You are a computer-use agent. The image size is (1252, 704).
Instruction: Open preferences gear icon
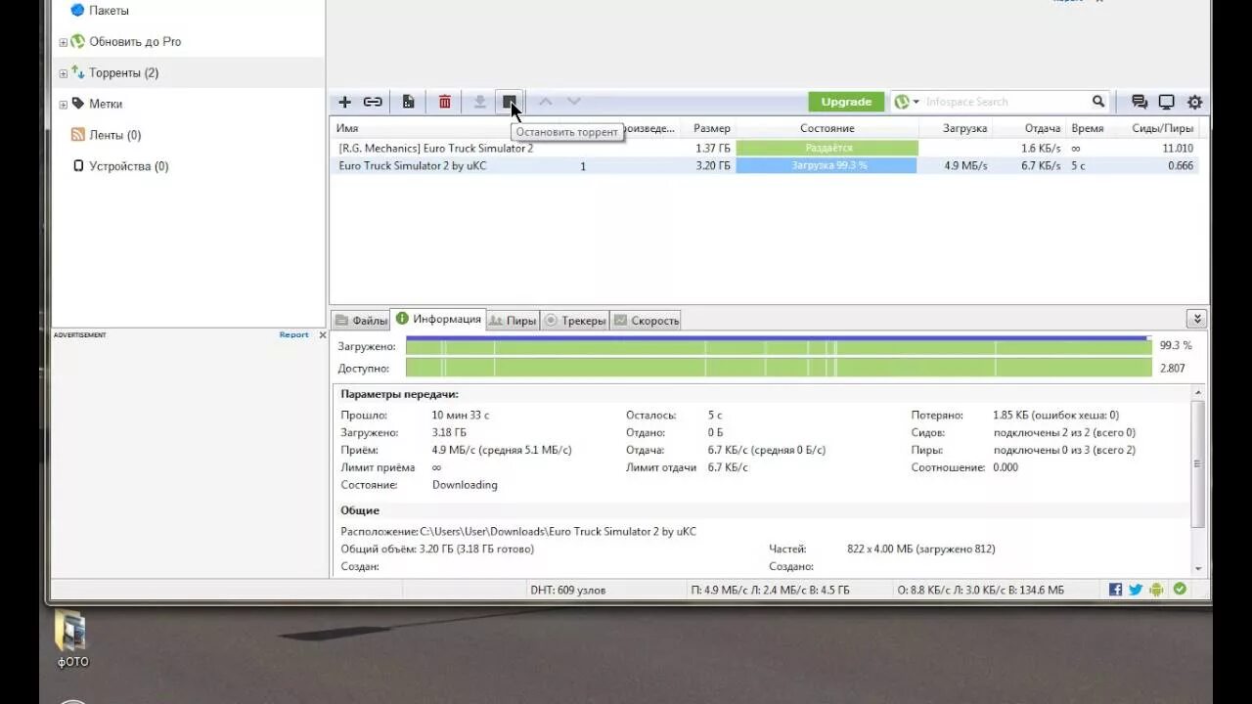tap(1194, 102)
